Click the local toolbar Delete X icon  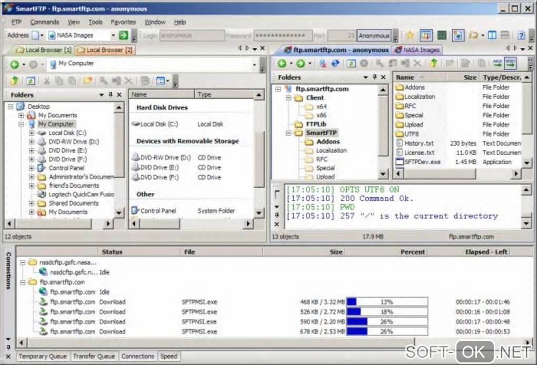coord(128,81)
